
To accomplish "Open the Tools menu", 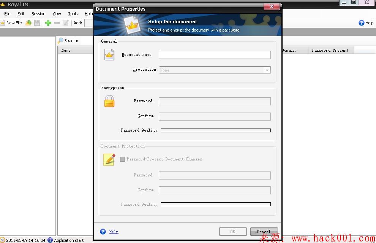I will point(73,14).
